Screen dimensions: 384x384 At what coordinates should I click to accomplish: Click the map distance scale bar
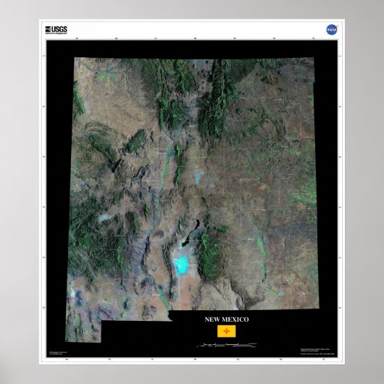tap(227, 345)
